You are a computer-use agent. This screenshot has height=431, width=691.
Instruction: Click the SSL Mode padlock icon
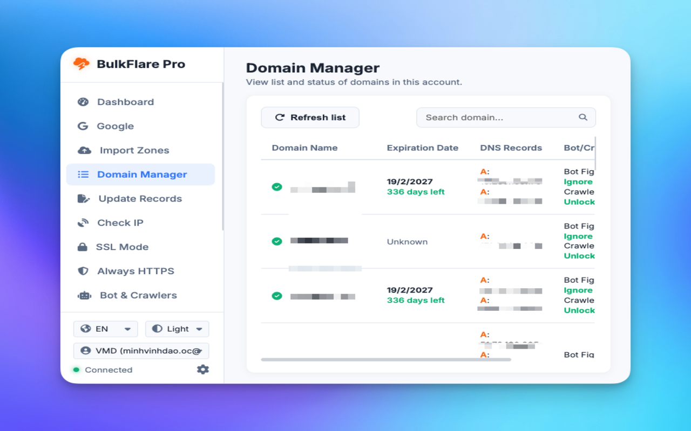(82, 247)
